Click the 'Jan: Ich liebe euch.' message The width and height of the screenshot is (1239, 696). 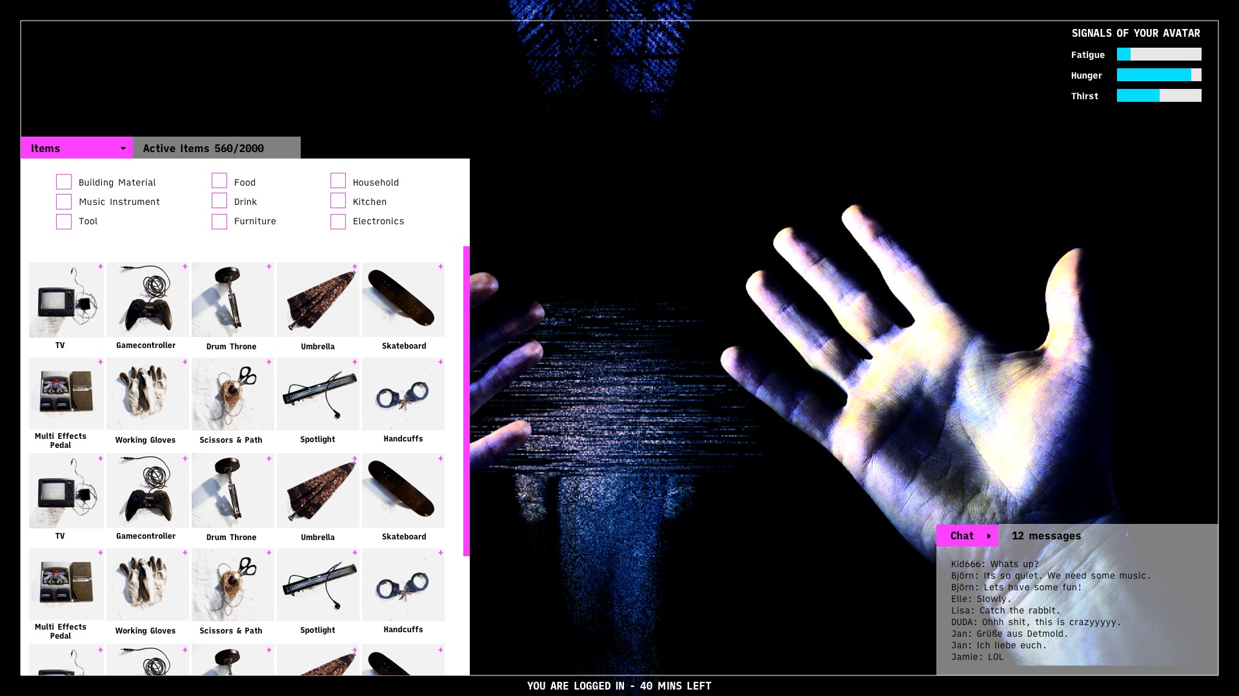tap(998, 645)
